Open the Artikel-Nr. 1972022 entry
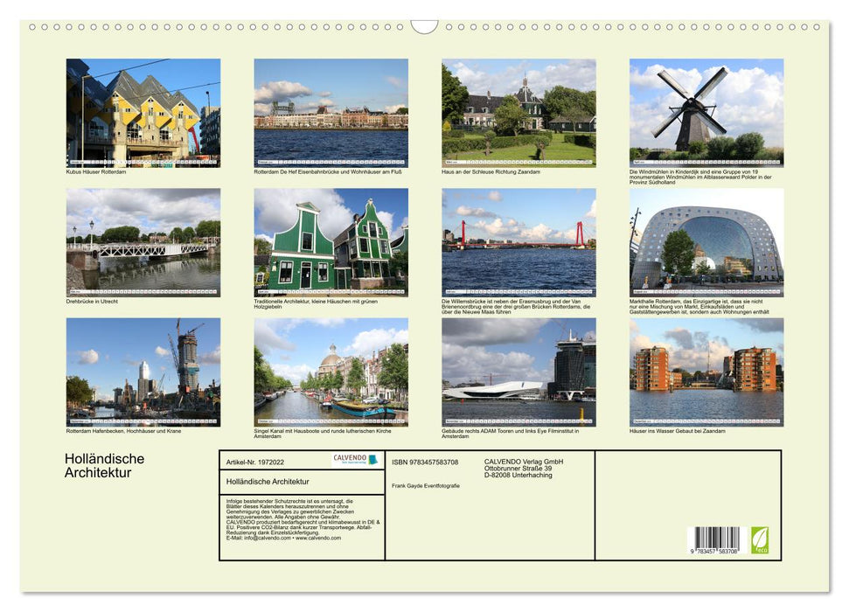Image resolution: width=849 pixels, height=612 pixels. (256, 460)
